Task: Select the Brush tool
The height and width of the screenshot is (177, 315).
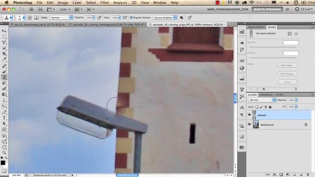Action: click(x=4, y=71)
